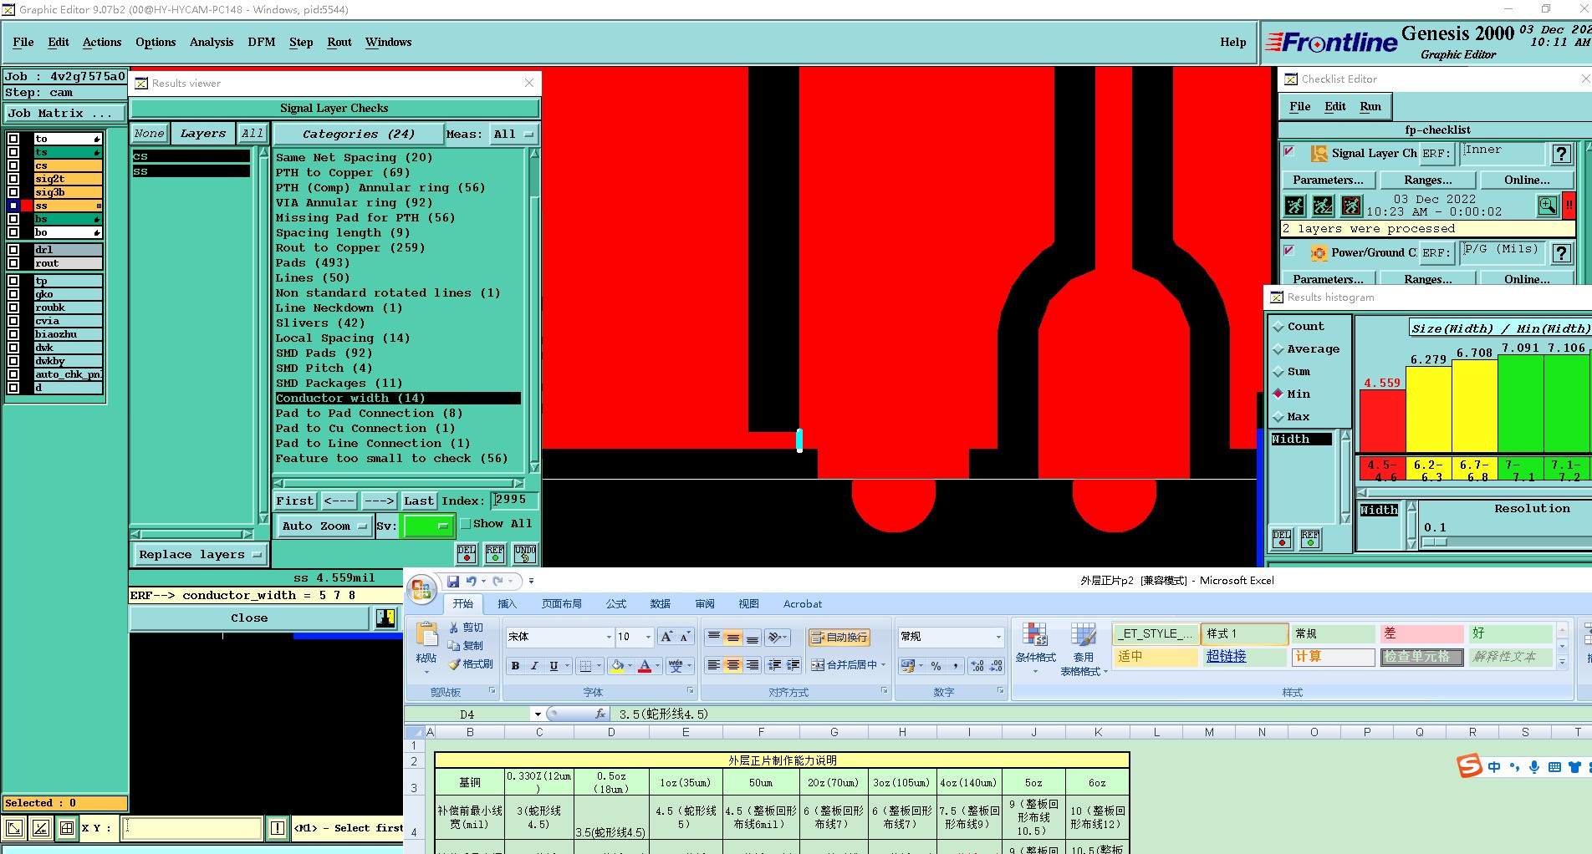Open the Run menu in Checklist Editor
Image resolution: width=1592 pixels, height=854 pixels.
tap(1370, 106)
